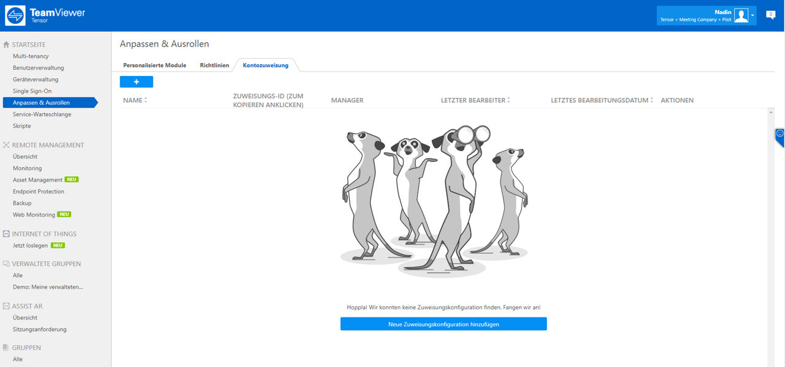The height and width of the screenshot is (367, 785).
Task: Sort by Letztes Bearbeitungsdatum column
Action: coord(602,100)
